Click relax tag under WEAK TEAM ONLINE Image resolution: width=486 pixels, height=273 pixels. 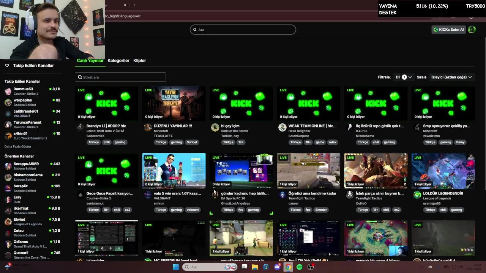pyautogui.click(x=333, y=142)
